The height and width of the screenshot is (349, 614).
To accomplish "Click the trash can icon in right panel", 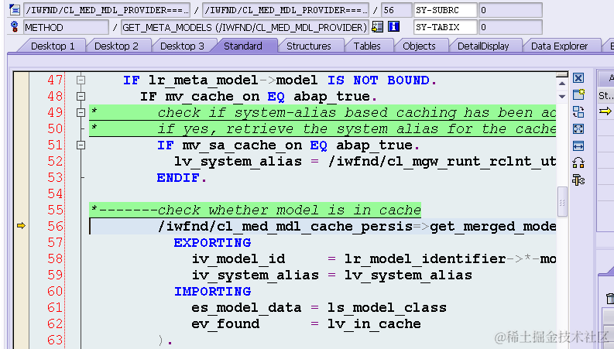I will [610, 299].
